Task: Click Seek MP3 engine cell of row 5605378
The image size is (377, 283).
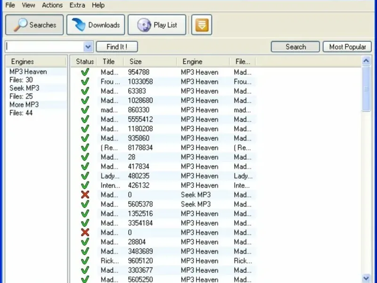Action: [x=196, y=204]
